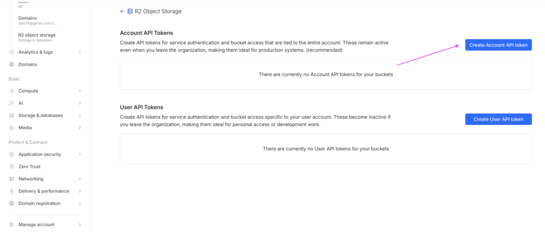Click the Compute icon in sidebar
Image resolution: width=545 pixels, height=232 pixels.
point(12,91)
